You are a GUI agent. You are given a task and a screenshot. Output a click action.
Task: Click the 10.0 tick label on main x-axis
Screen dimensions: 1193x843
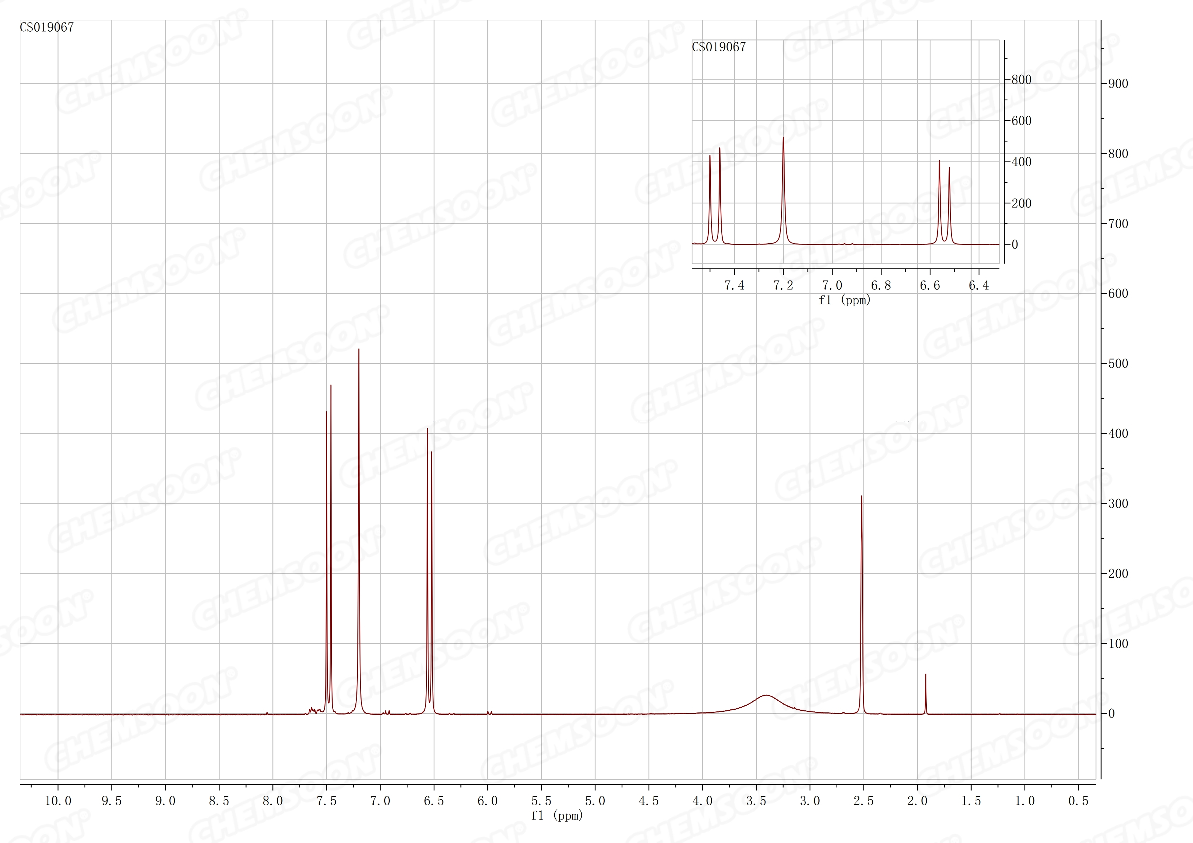click(58, 801)
